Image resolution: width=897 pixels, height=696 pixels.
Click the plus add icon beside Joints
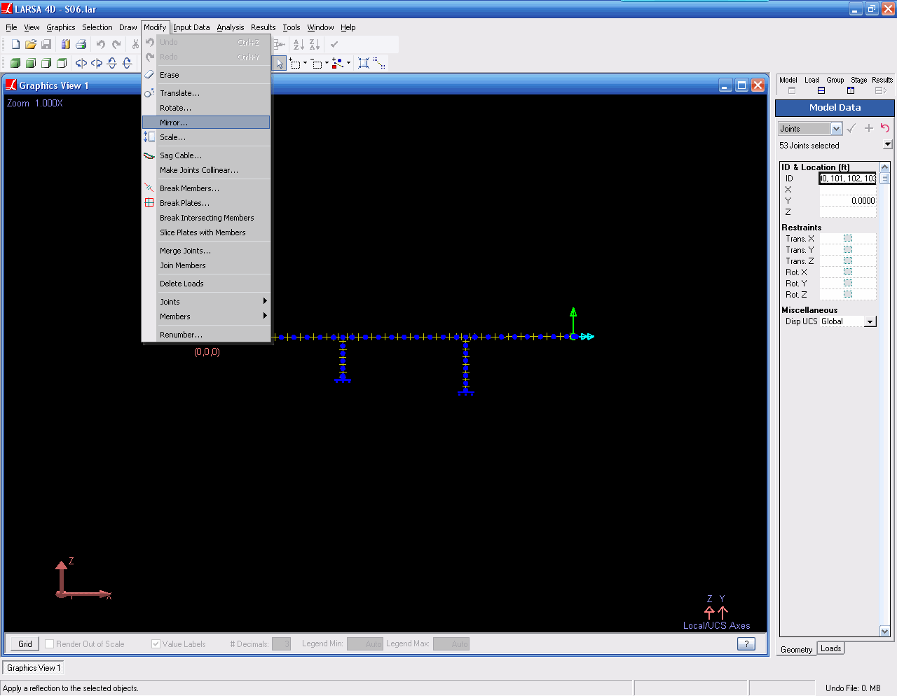click(869, 128)
